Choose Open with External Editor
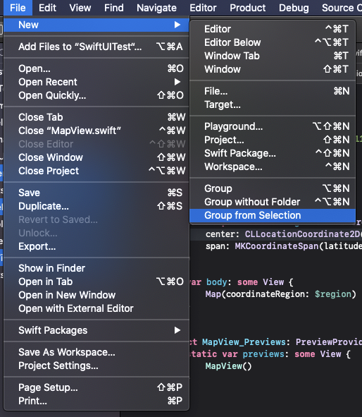This screenshot has height=417, width=362. tap(96, 308)
